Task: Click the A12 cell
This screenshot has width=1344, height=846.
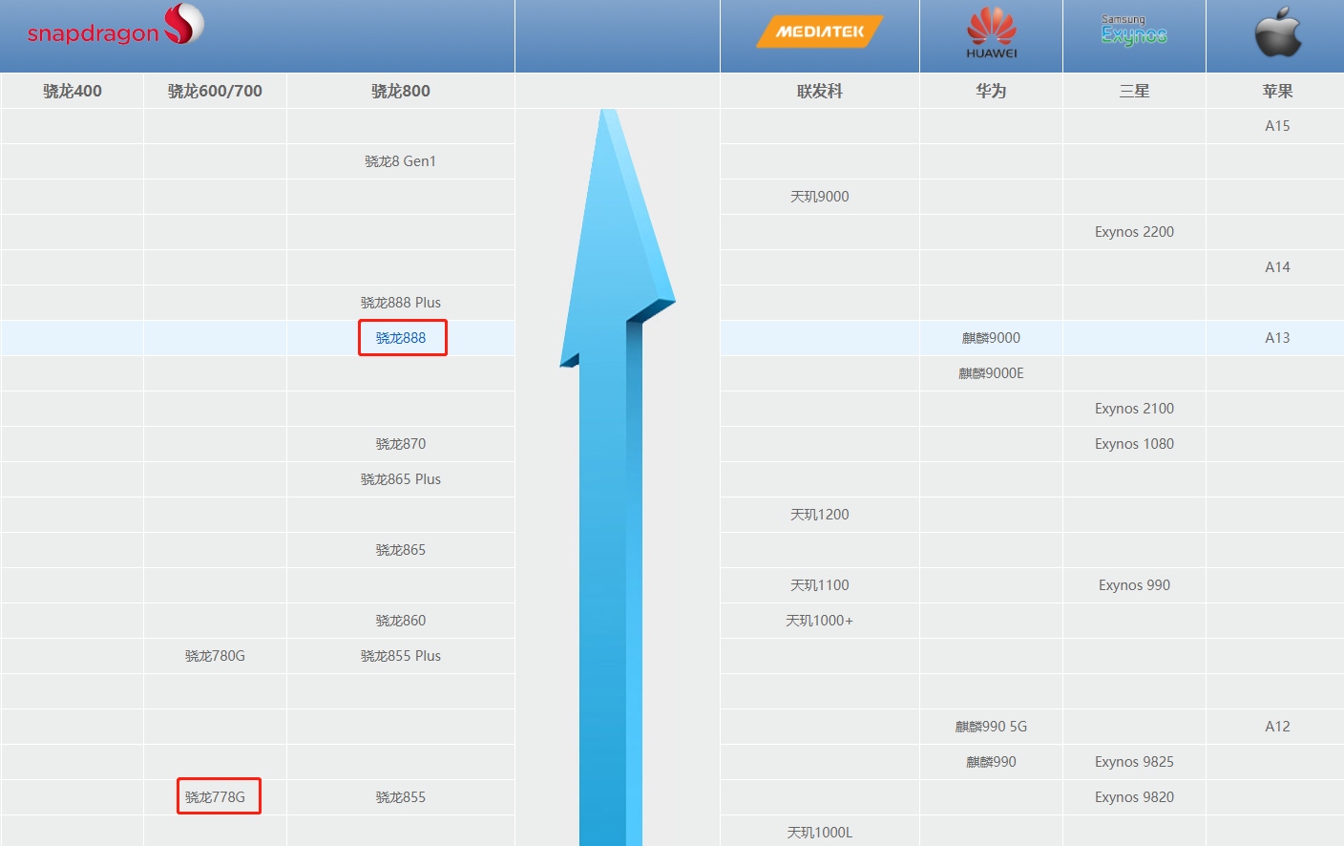Action: pyautogui.click(x=1277, y=727)
